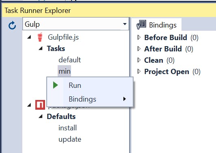This screenshot has width=216, height=153.
Task: Select the update npm task
Action: [x=70, y=139]
